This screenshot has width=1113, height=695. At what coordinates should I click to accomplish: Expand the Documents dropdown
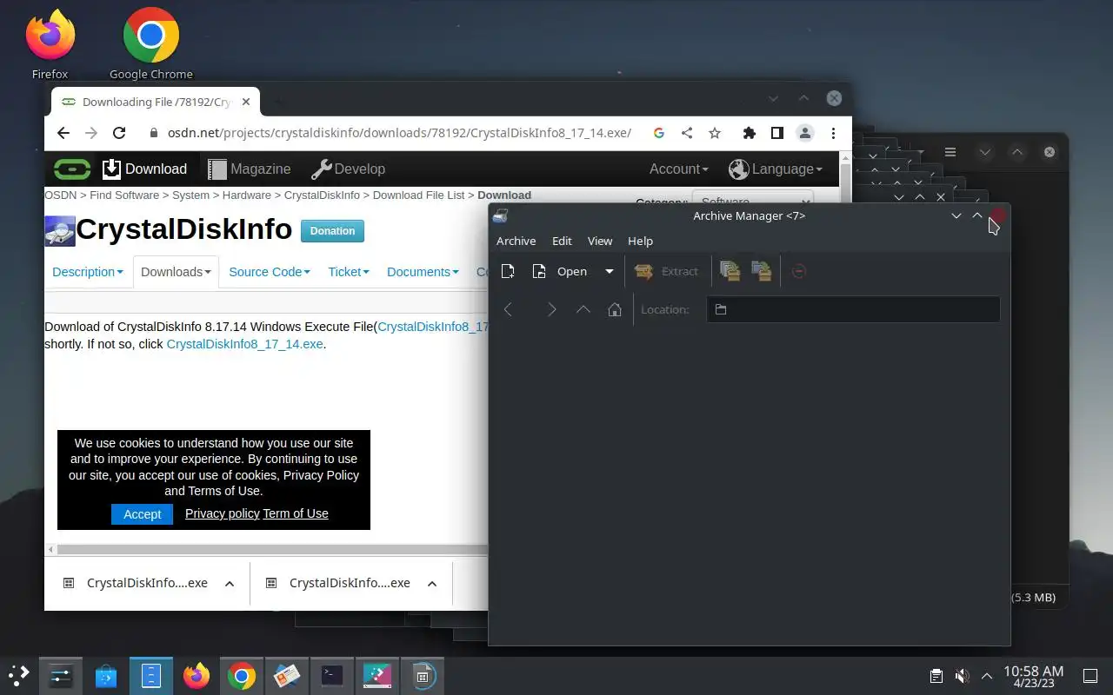click(423, 272)
